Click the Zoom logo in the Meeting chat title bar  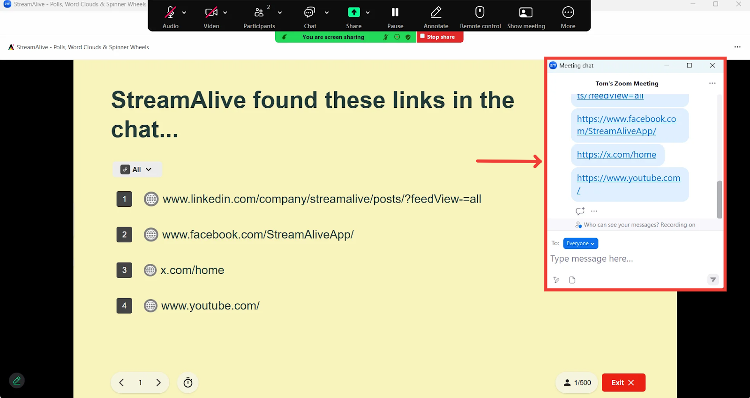pyautogui.click(x=553, y=65)
